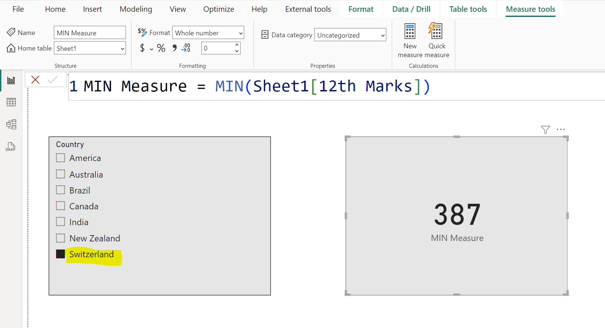The image size is (605, 328).
Task: Tick the India checkbox in slicer
Action: coord(60,222)
